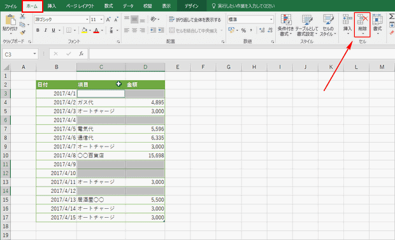Screen dimensions: 395x240
Task: Apply the percent style
Action: coord(243,31)
